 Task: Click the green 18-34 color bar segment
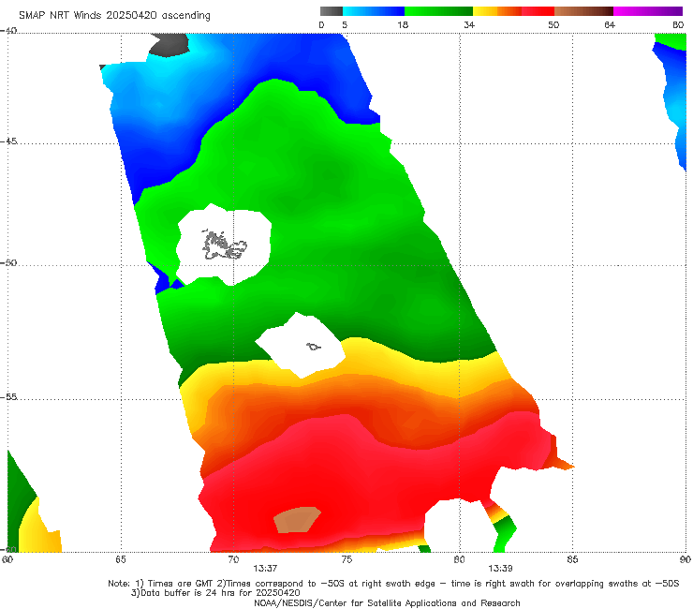point(438,11)
